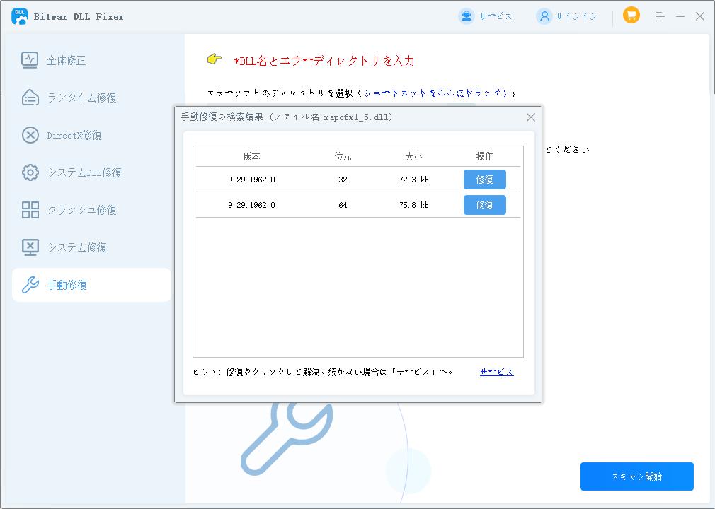This screenshot has height=509, width=715.
Task: Click the 全体修正 monitor icon
Action: coord(30,60)
